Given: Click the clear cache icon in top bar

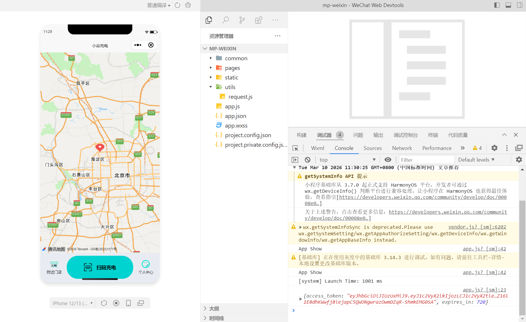Looking at the screenshot, I should (x=188, y=5).
